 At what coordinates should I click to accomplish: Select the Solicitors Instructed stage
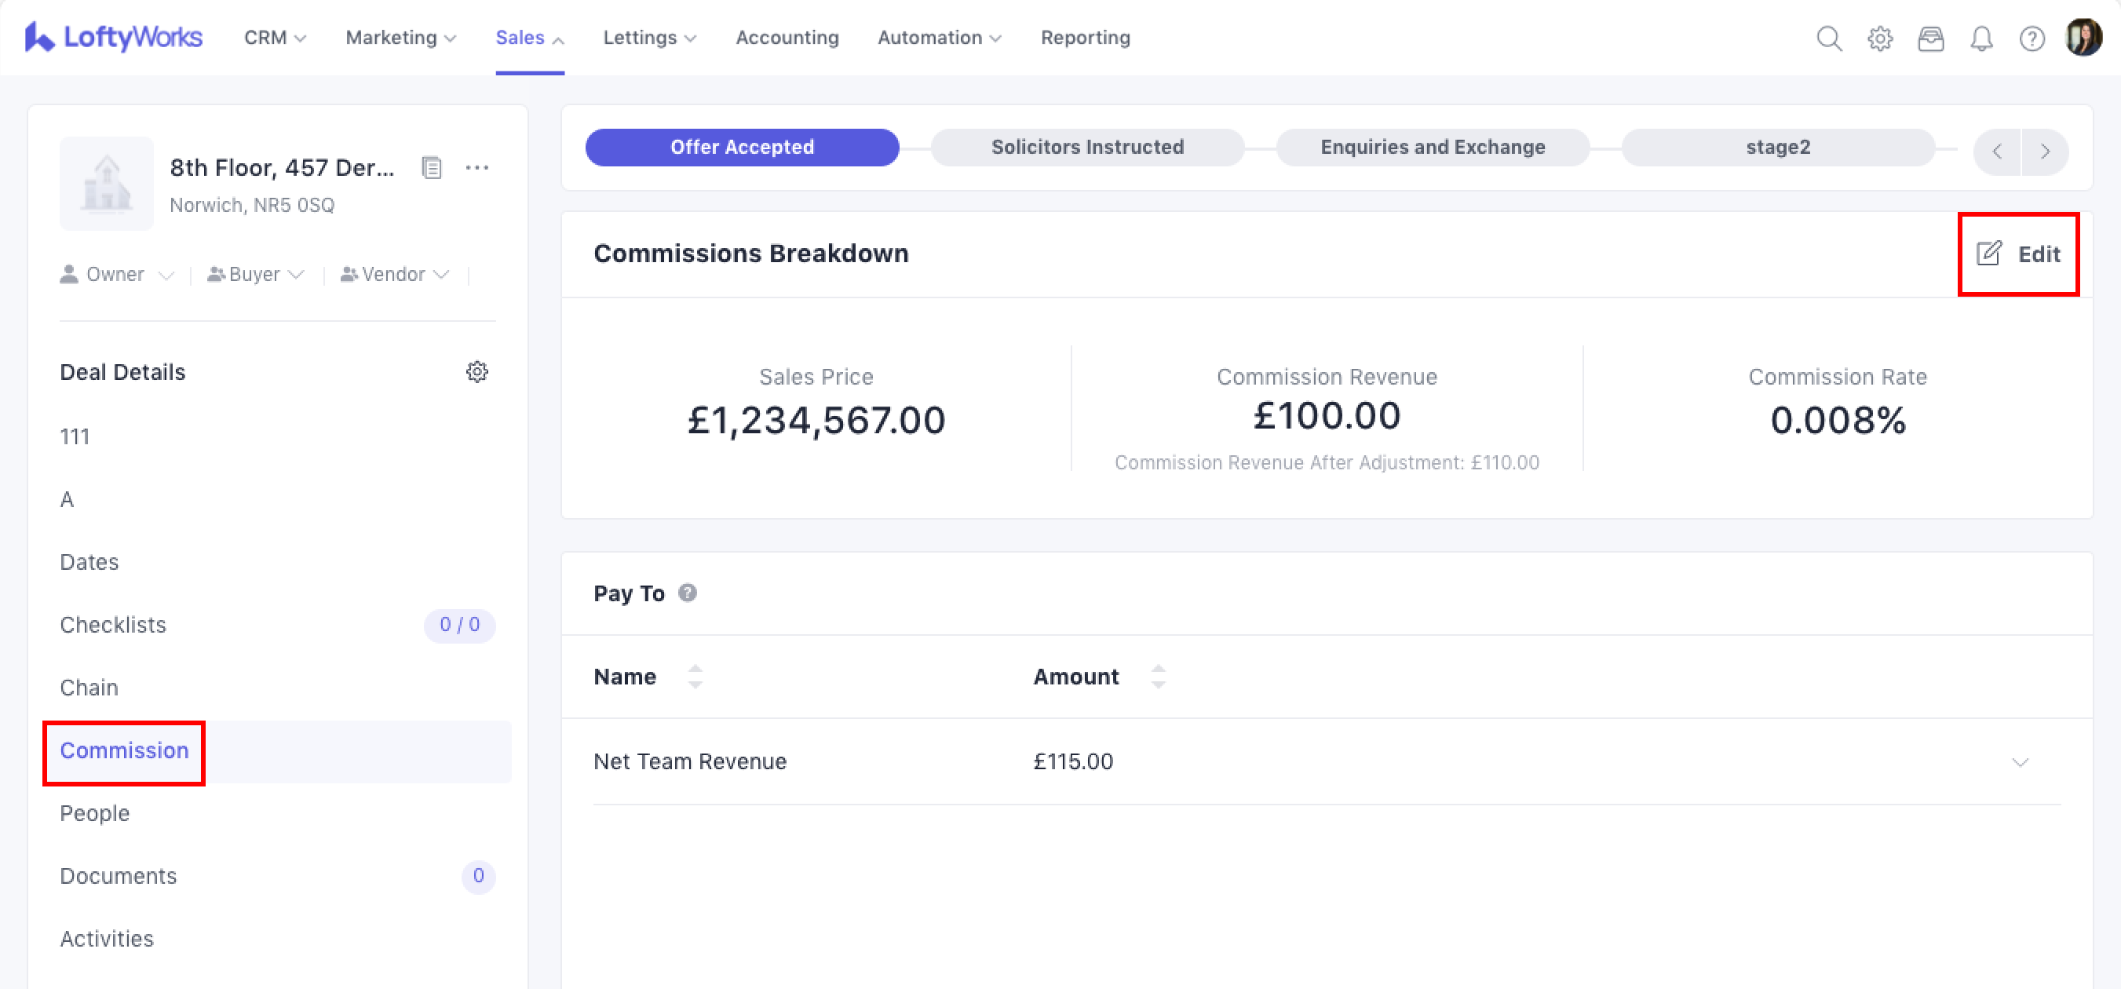click(1087, 148)
